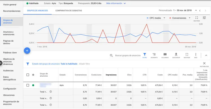
Task: Open the date range dropdown arrow
Action: coord(196,10)
